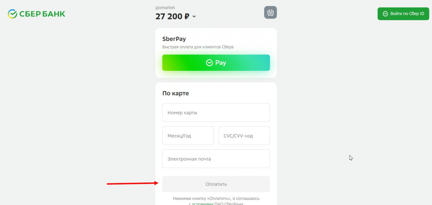Screen dimensions: 432x205
Task: Select the CVC/CVV-код field
Action: (x=244, y=136)
